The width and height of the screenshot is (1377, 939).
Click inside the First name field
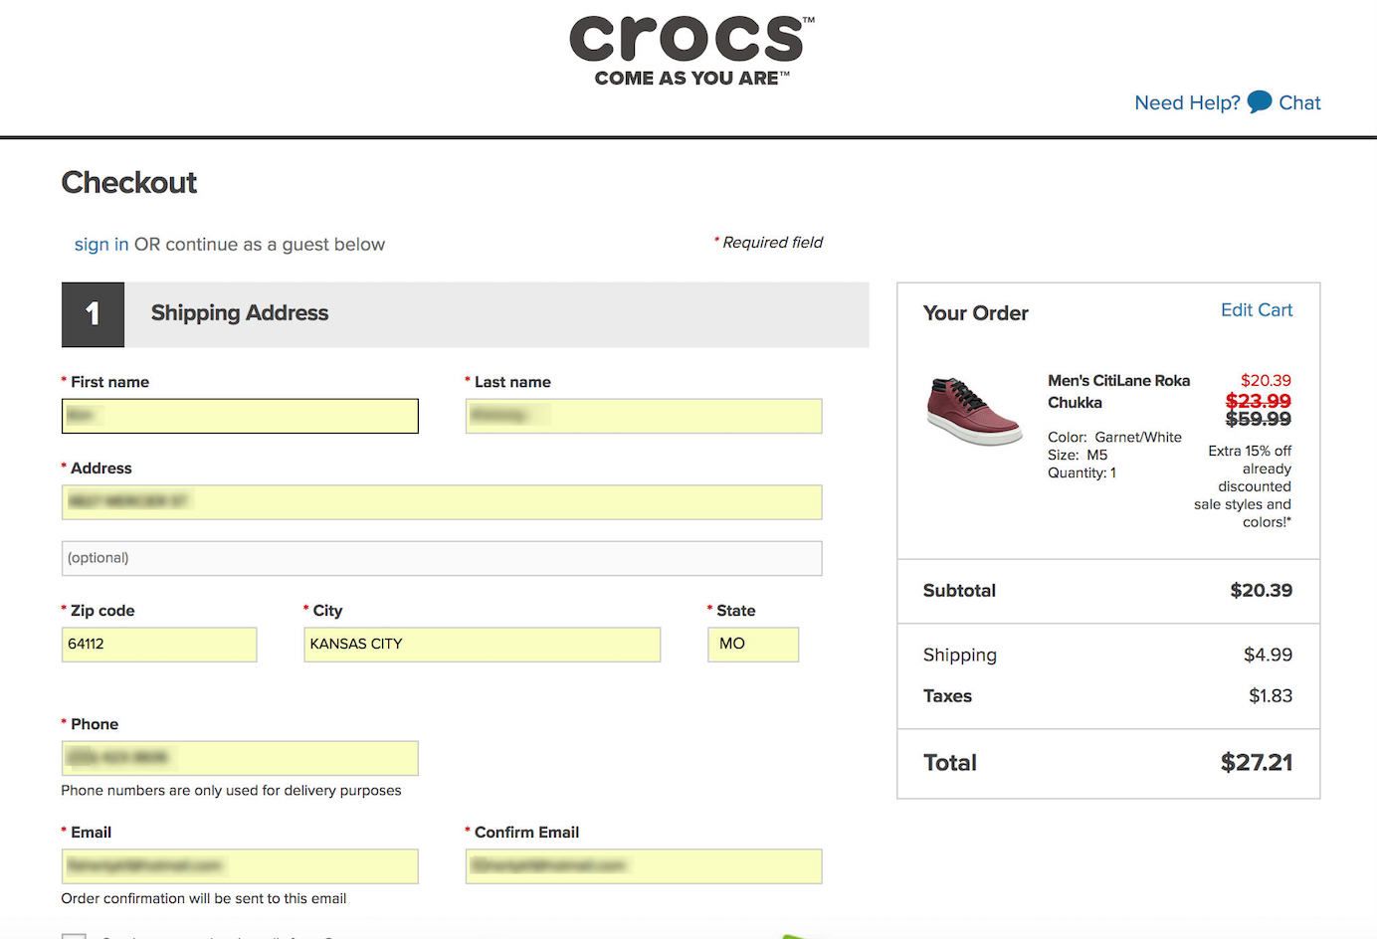click(x=239, y=416)
